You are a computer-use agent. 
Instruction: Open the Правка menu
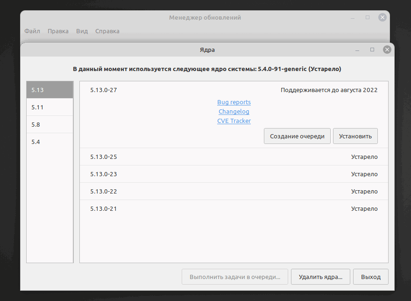[58, 31]
